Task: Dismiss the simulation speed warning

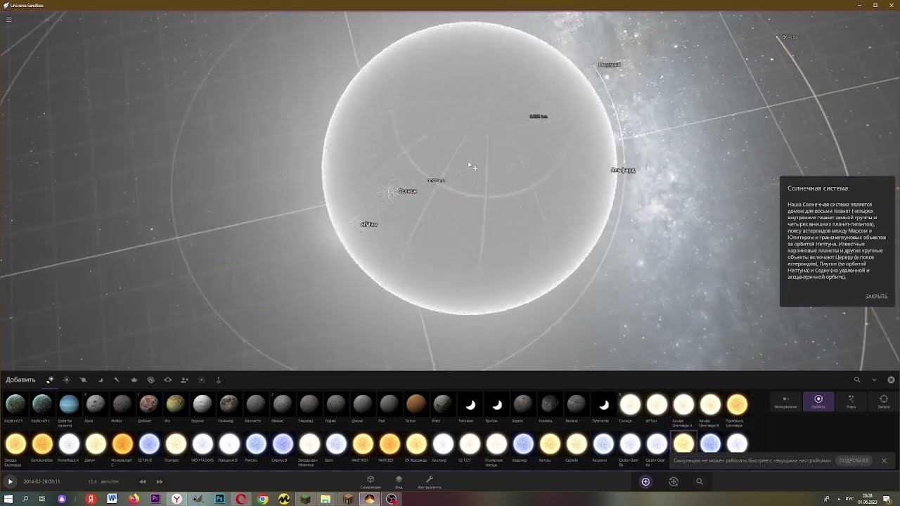Action: coord(884,460)
